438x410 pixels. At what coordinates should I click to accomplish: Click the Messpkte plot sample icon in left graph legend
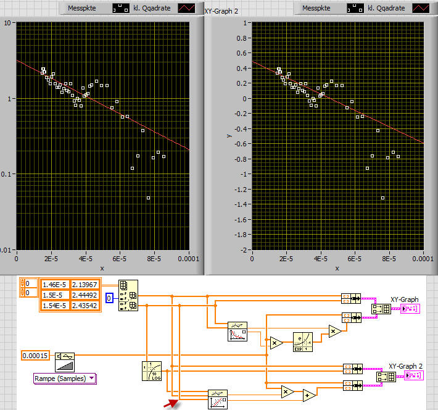121,8
